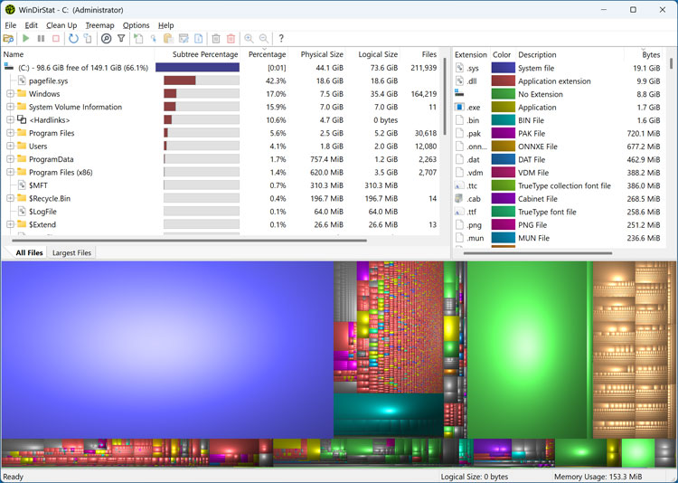
Task: Open the Edit menu
Action: (31, 25)
